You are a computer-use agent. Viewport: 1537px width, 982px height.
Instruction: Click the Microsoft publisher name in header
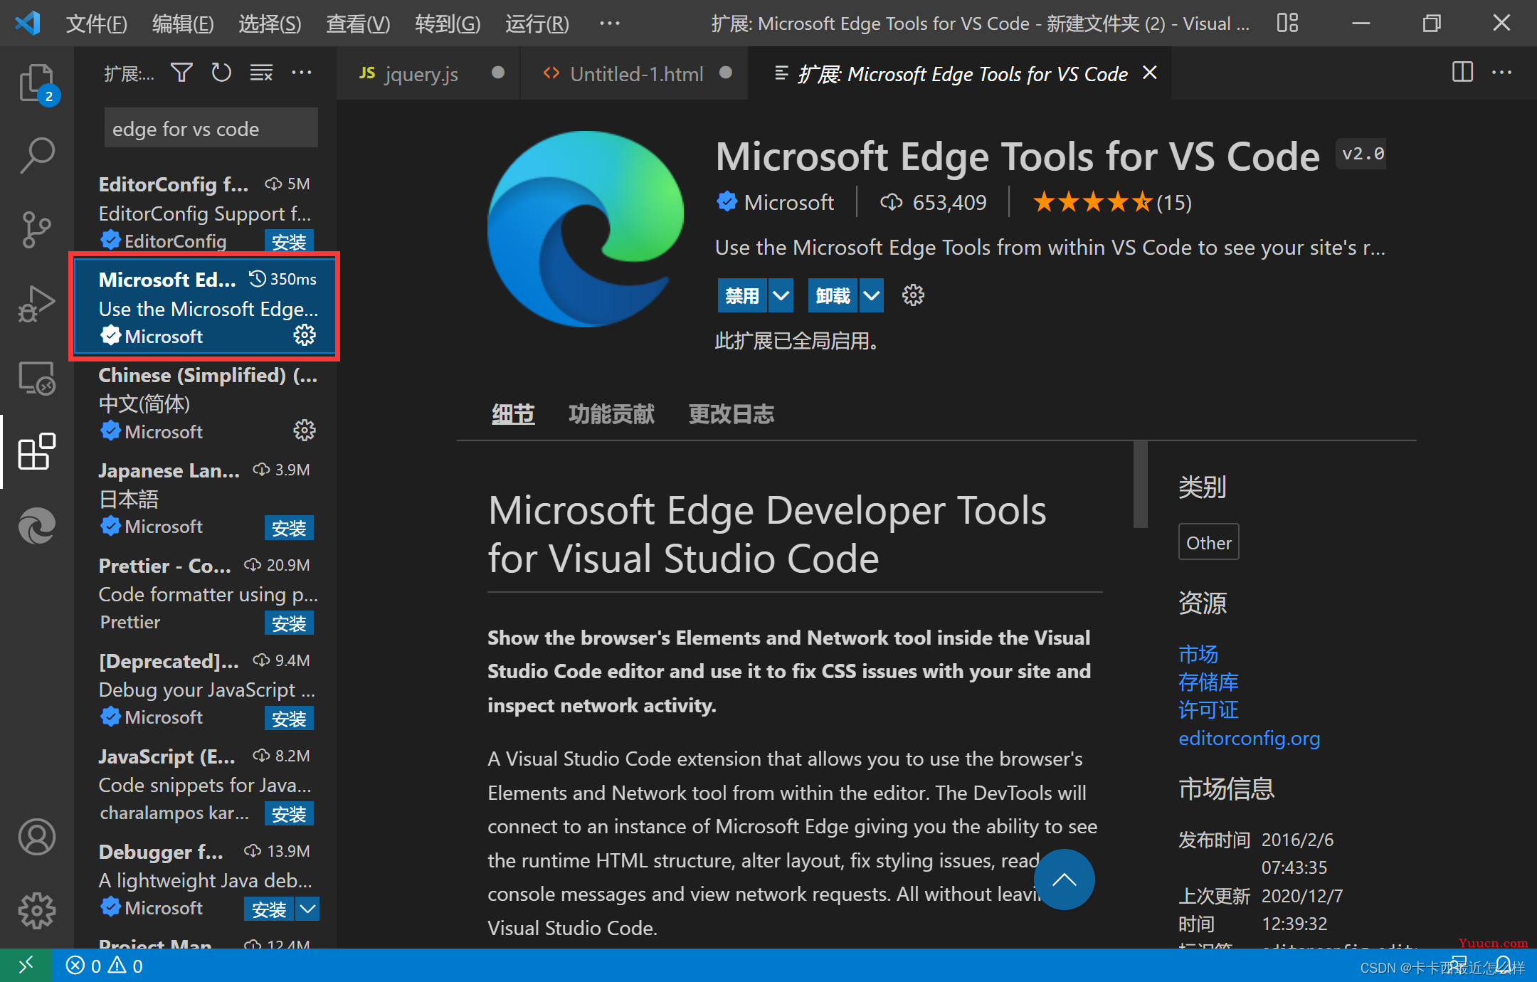788,202
